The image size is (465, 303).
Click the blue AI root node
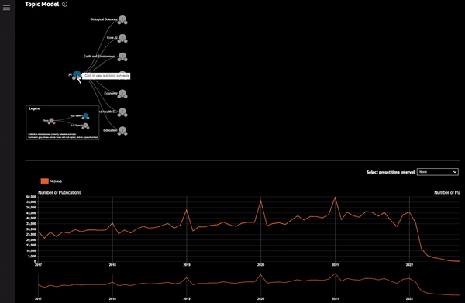click(x=77, y=74)
